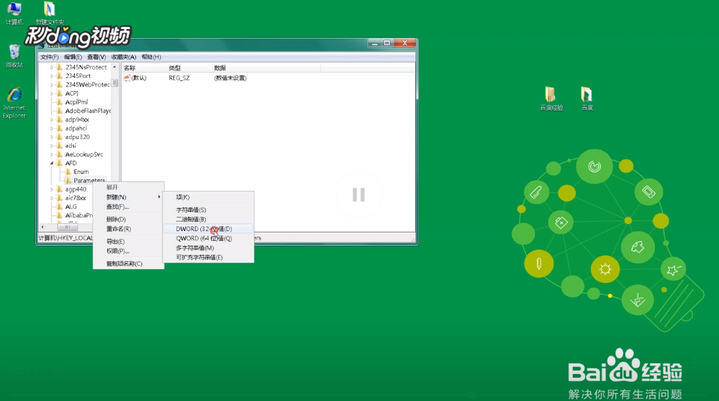Maximize the registry editor window
This screenshot has height=401, width=719.
387,42
